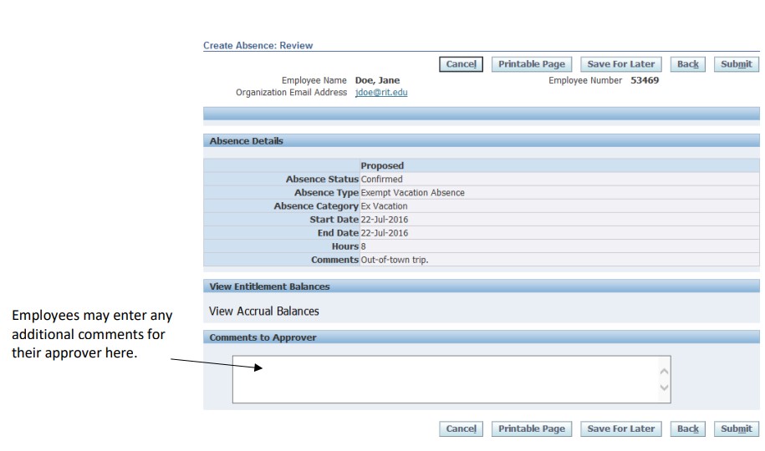Open Printable Page from the top button row
This screenshot has width=765, height=451.
pyautogui.click(x=531, y=64)
